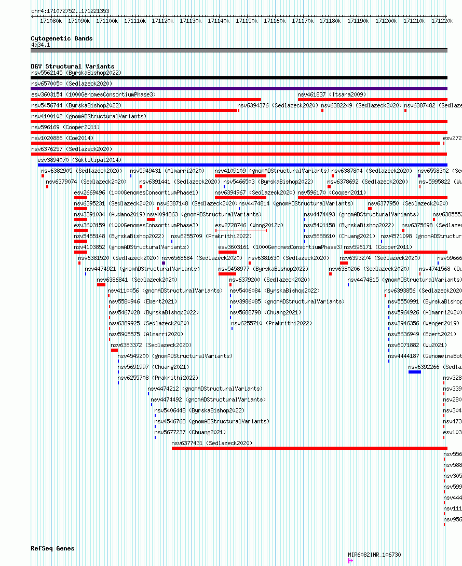Open nsv4100102 (gnomADStructuralVariants) entry
Viewport: 462px width, 566px height.
tap(89, 116)
